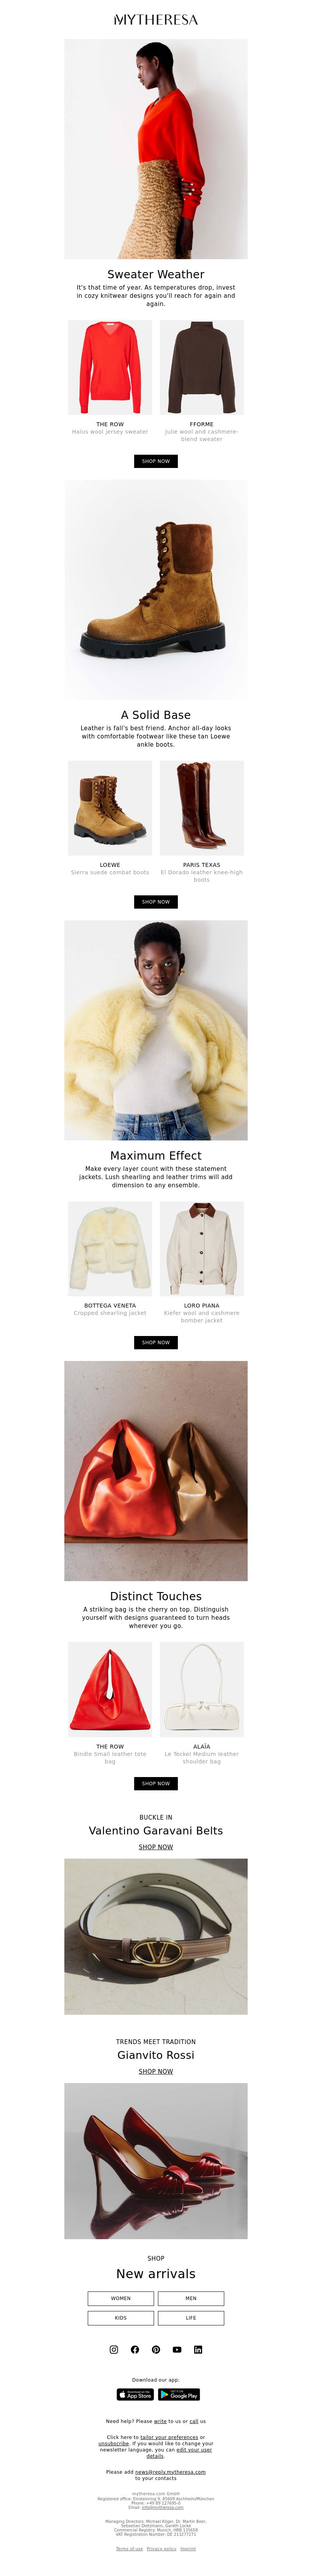Open the Loewe Sierra suede boots thumbnail
The width and height of the screenshot is (312, 2576).
click(x=110, y=808)
